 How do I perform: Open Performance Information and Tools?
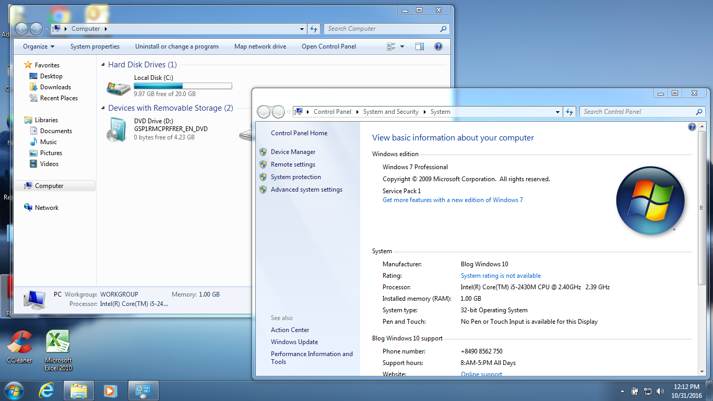312,358
